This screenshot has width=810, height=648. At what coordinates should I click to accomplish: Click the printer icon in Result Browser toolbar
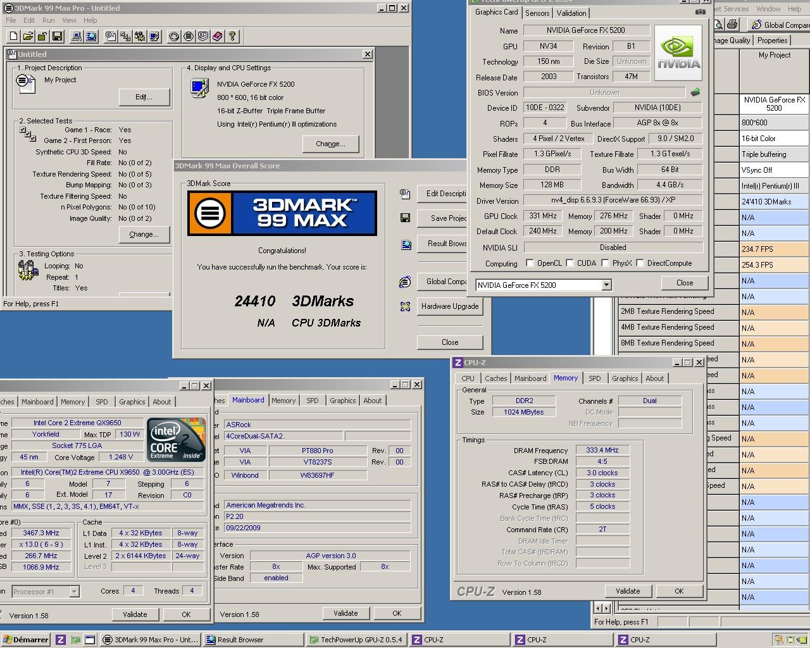(x=732, y=25)
